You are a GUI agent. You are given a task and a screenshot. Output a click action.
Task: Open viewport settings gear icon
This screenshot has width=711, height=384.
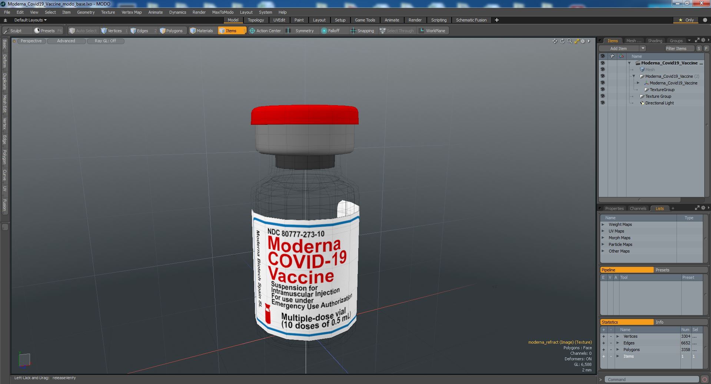coord(583,41)
